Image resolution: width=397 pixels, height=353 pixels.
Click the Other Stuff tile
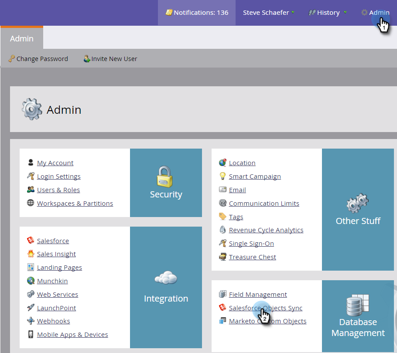(x=358, y=209)
